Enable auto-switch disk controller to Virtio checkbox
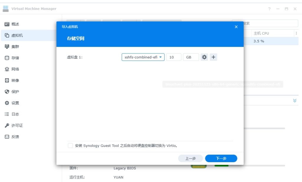This screenshot has width=302, height=182. tap(70, 146)
